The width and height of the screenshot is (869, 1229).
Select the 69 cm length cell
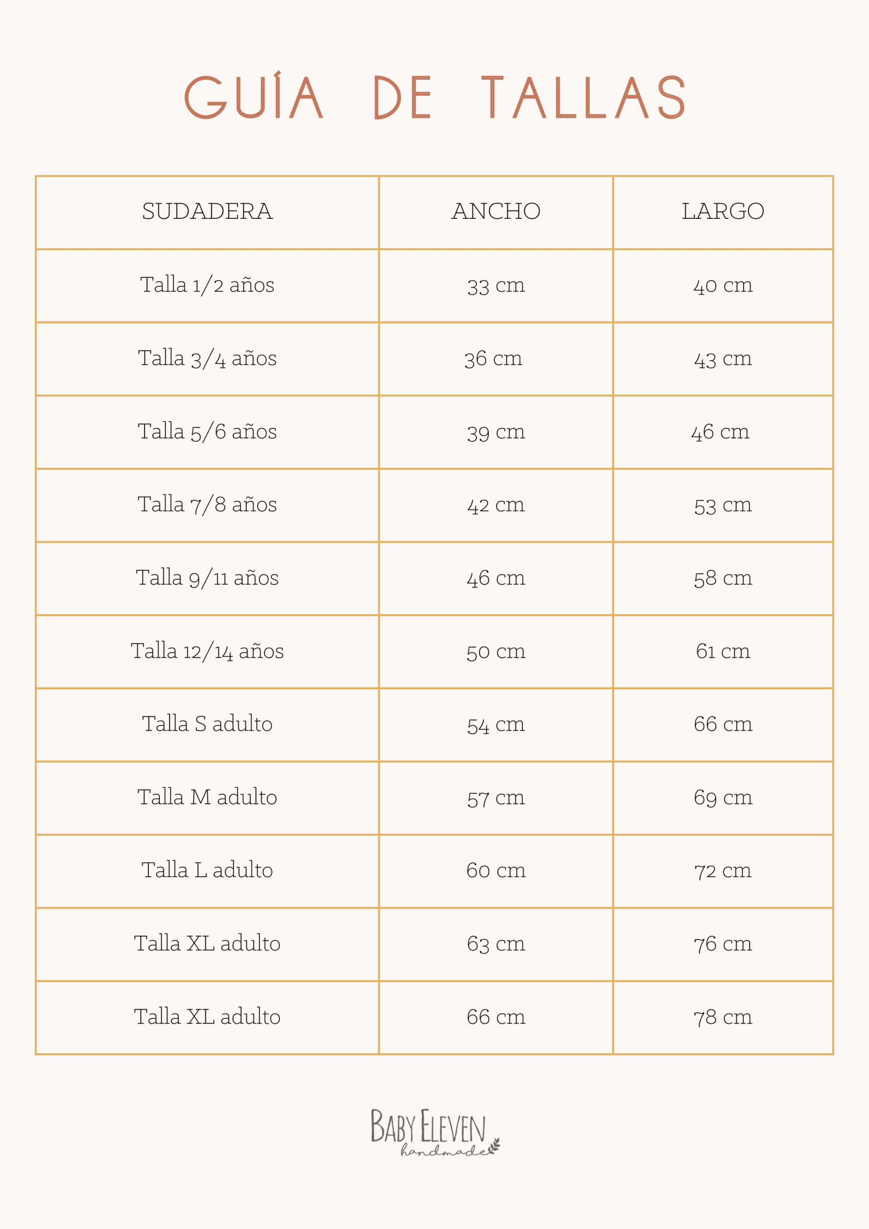coord(723,797)
